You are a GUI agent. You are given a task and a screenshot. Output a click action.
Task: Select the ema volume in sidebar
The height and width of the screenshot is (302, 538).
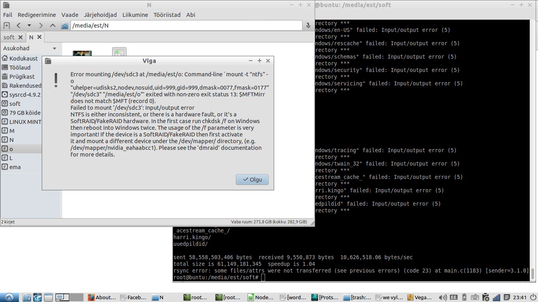point(11,167)
